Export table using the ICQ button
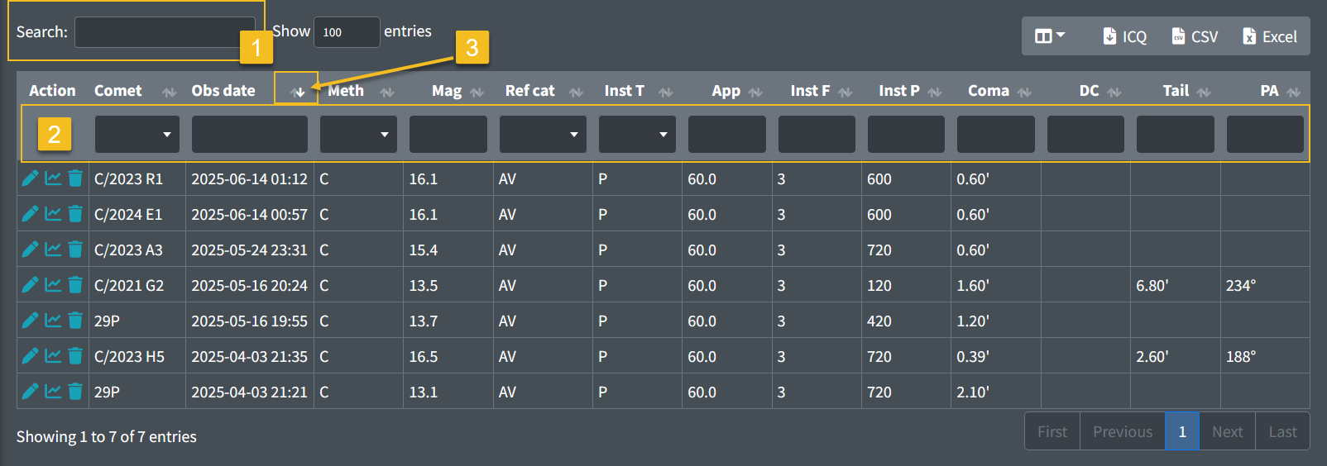 coord(1124,36)
